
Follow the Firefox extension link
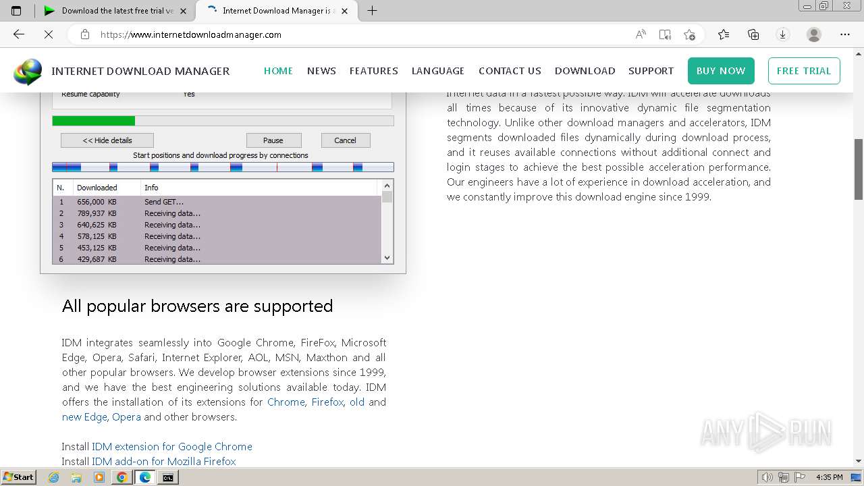click(x=327, y=402)
